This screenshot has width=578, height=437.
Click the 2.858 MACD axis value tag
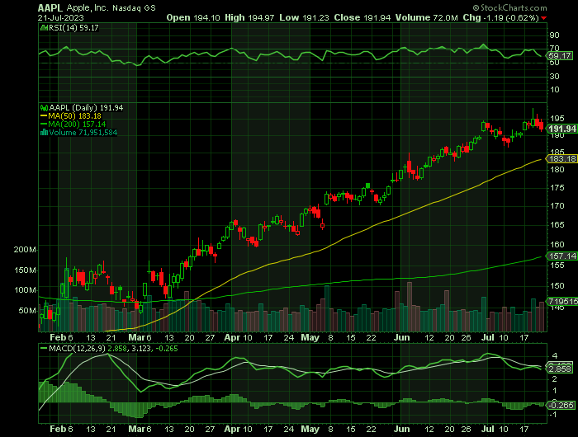click(x=560, y=369)
